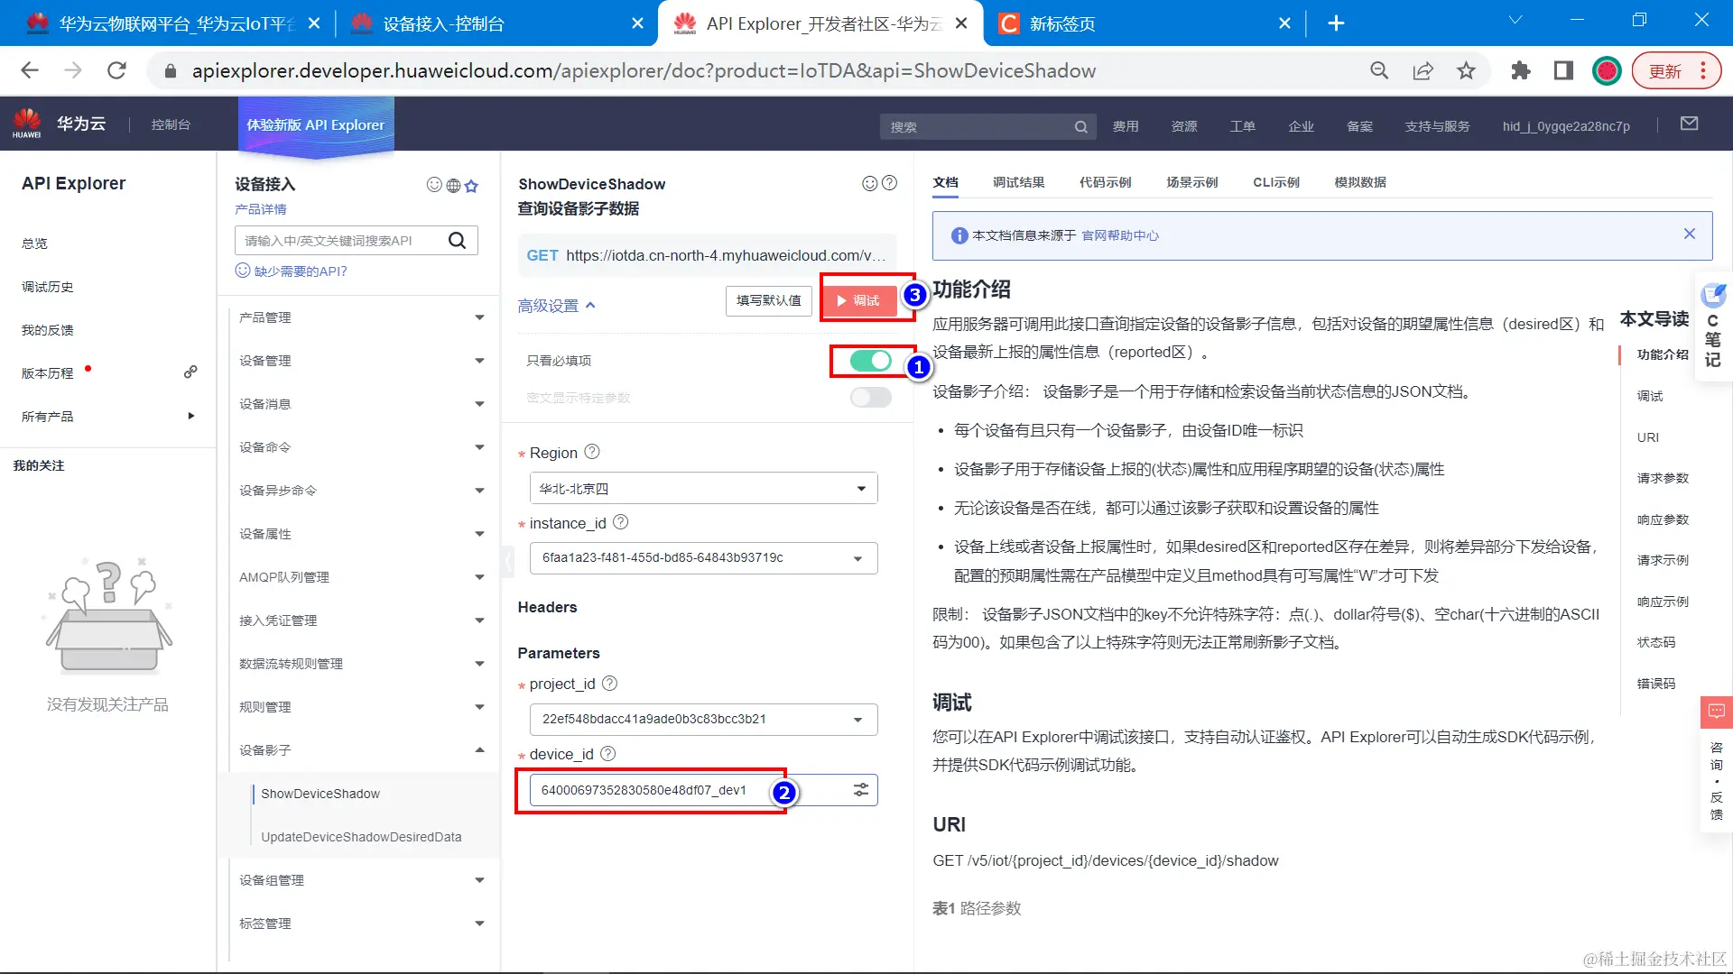Image resolution: width=1733 pixels, height=974 pixels.
Task: Jump to 错误码 in the document outline
Action: tap(1656, 684)
